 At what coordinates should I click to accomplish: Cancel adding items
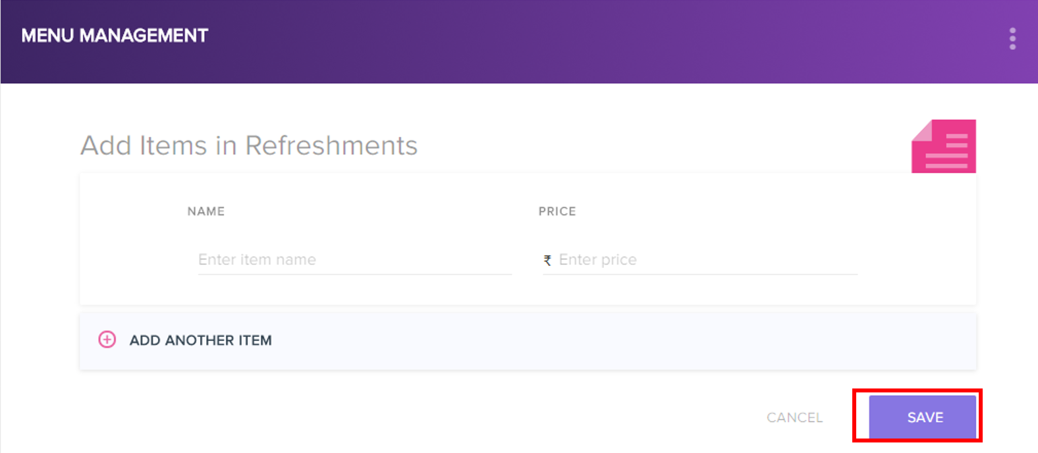(x=794, y=417)
